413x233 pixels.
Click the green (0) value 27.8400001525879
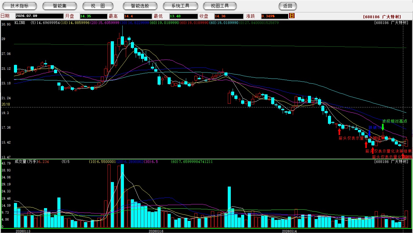click(x=258, y=22)
